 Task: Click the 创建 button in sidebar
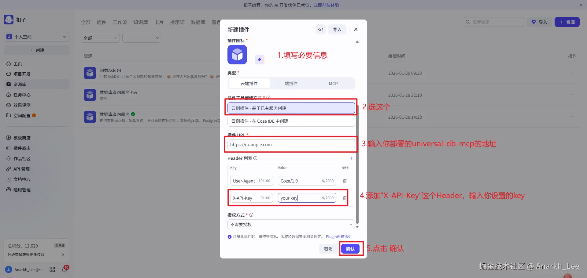pos(37,50)
